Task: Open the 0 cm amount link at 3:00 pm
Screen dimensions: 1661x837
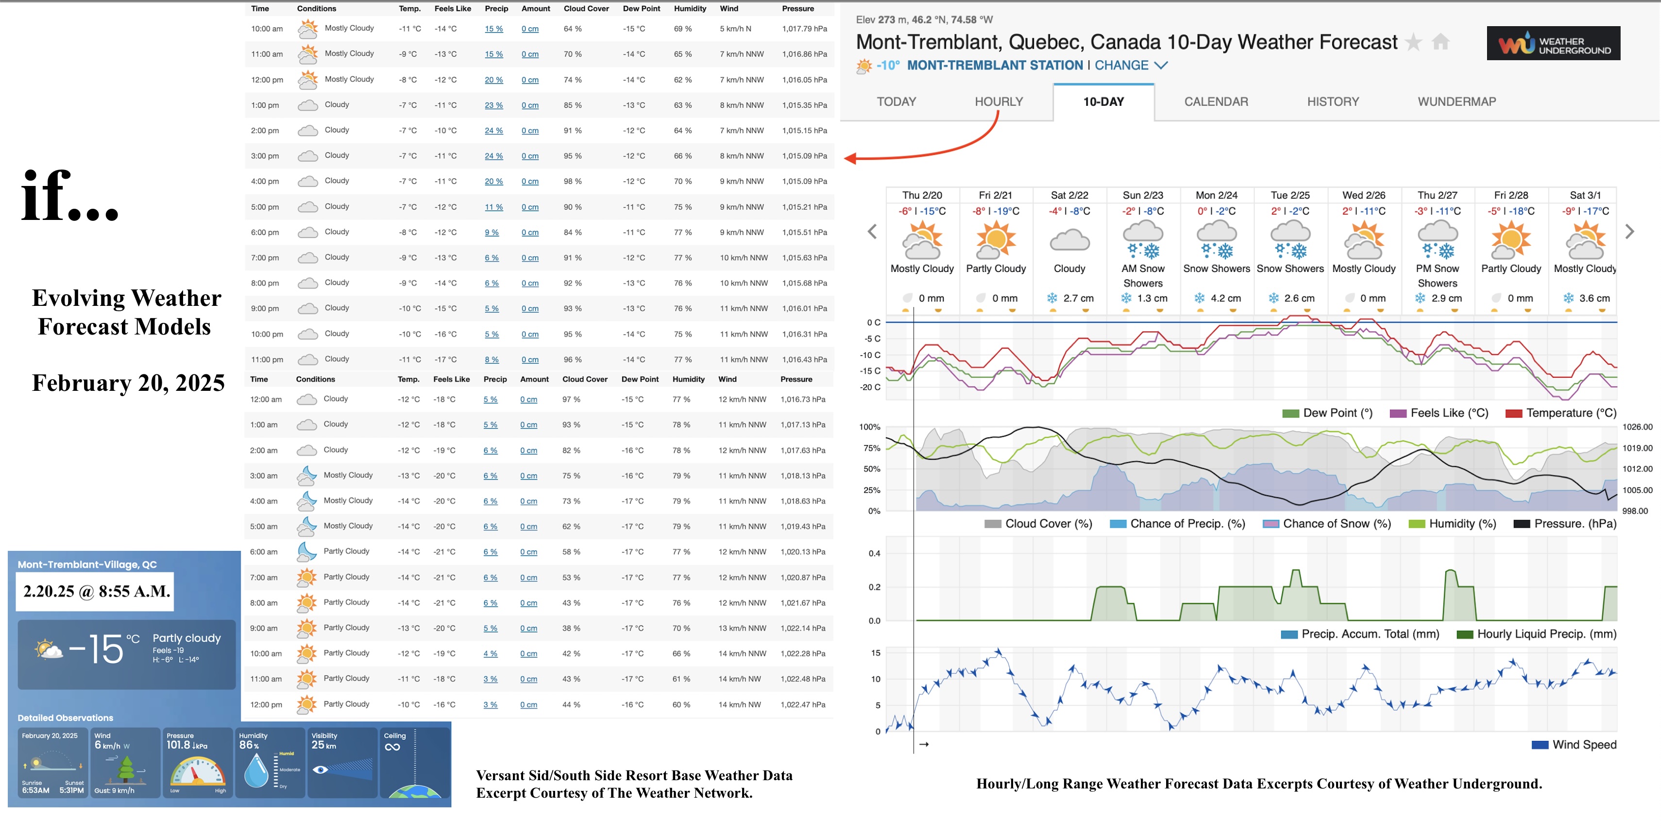Action: tap(530, 156)
